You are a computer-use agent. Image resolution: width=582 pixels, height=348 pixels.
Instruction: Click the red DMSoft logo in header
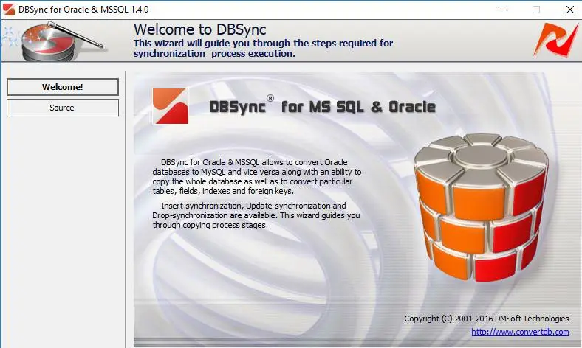click(556, 40)
